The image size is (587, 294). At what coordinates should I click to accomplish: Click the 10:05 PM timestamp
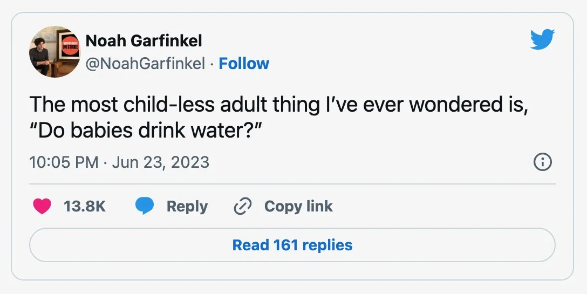click(64, 162)
